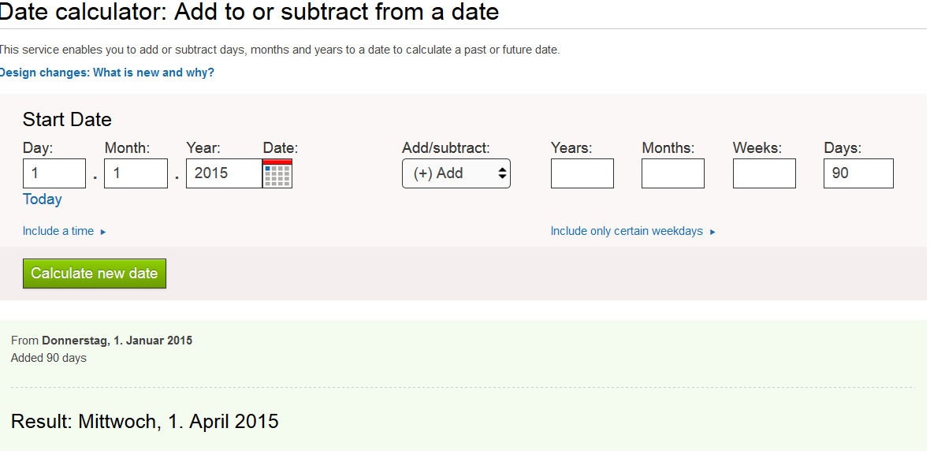
Task: Click the 'Donnerstag, 1. Januar 2015' start date text
Action: point(117,341)
